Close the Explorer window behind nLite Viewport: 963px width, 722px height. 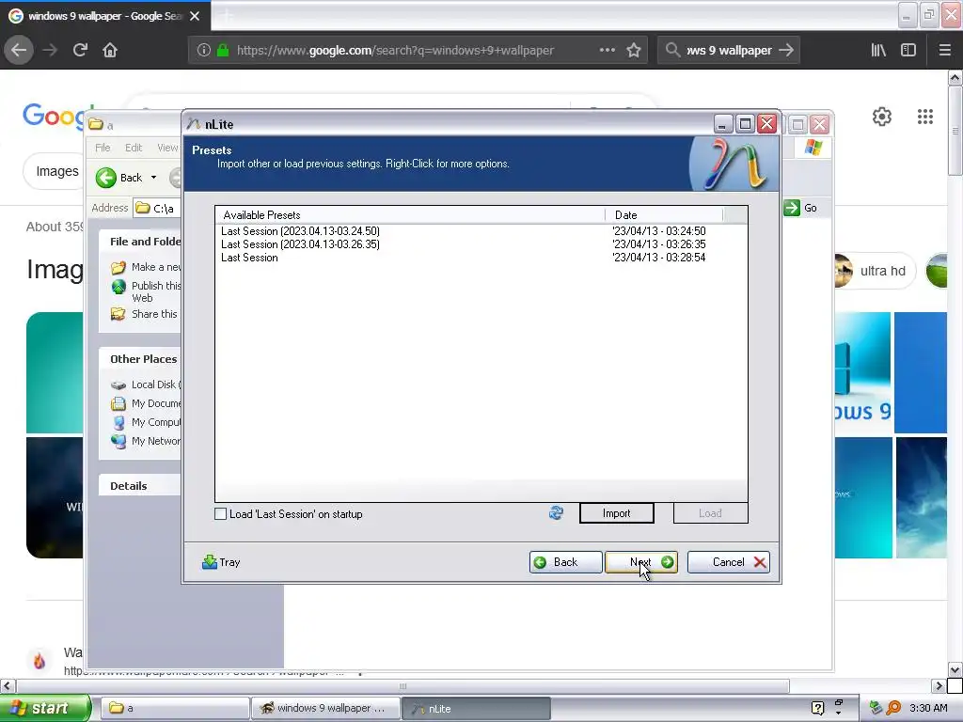819,125
